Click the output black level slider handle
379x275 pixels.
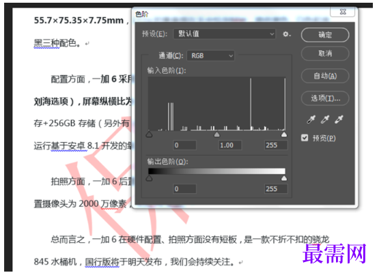coord(149,178)
